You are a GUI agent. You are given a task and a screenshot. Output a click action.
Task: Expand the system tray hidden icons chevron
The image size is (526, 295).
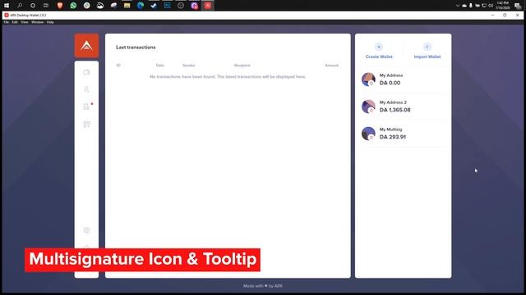coord(458,6)
